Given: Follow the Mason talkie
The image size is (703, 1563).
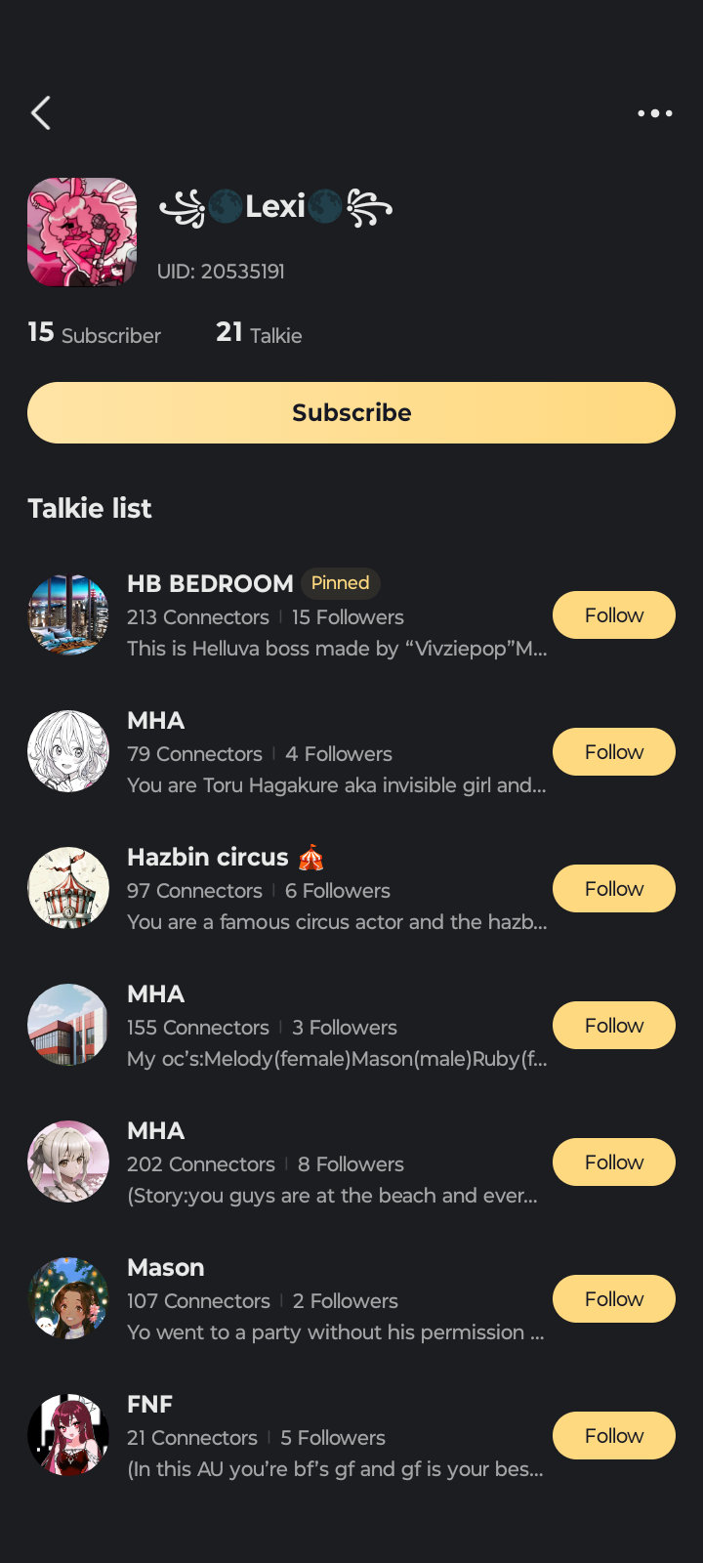Looking at the screenshot, I should 613,1299.
